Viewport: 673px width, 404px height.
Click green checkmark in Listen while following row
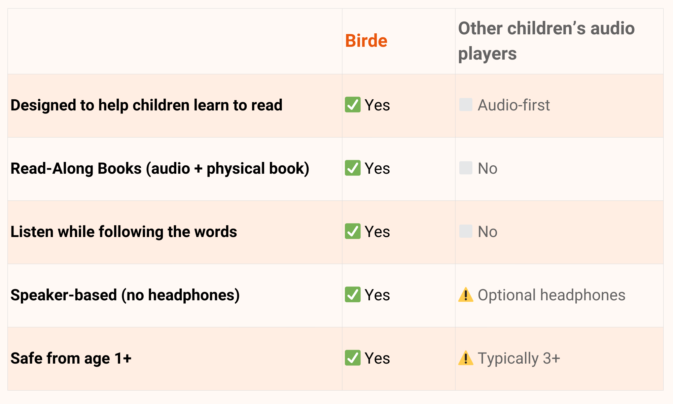coord(352,231)
